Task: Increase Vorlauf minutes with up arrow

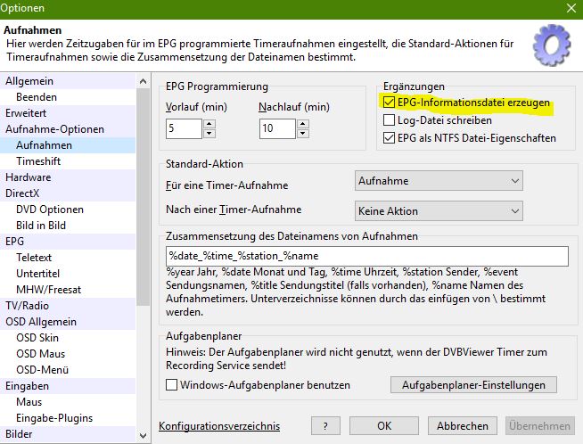Action: (x=209, y=123)
